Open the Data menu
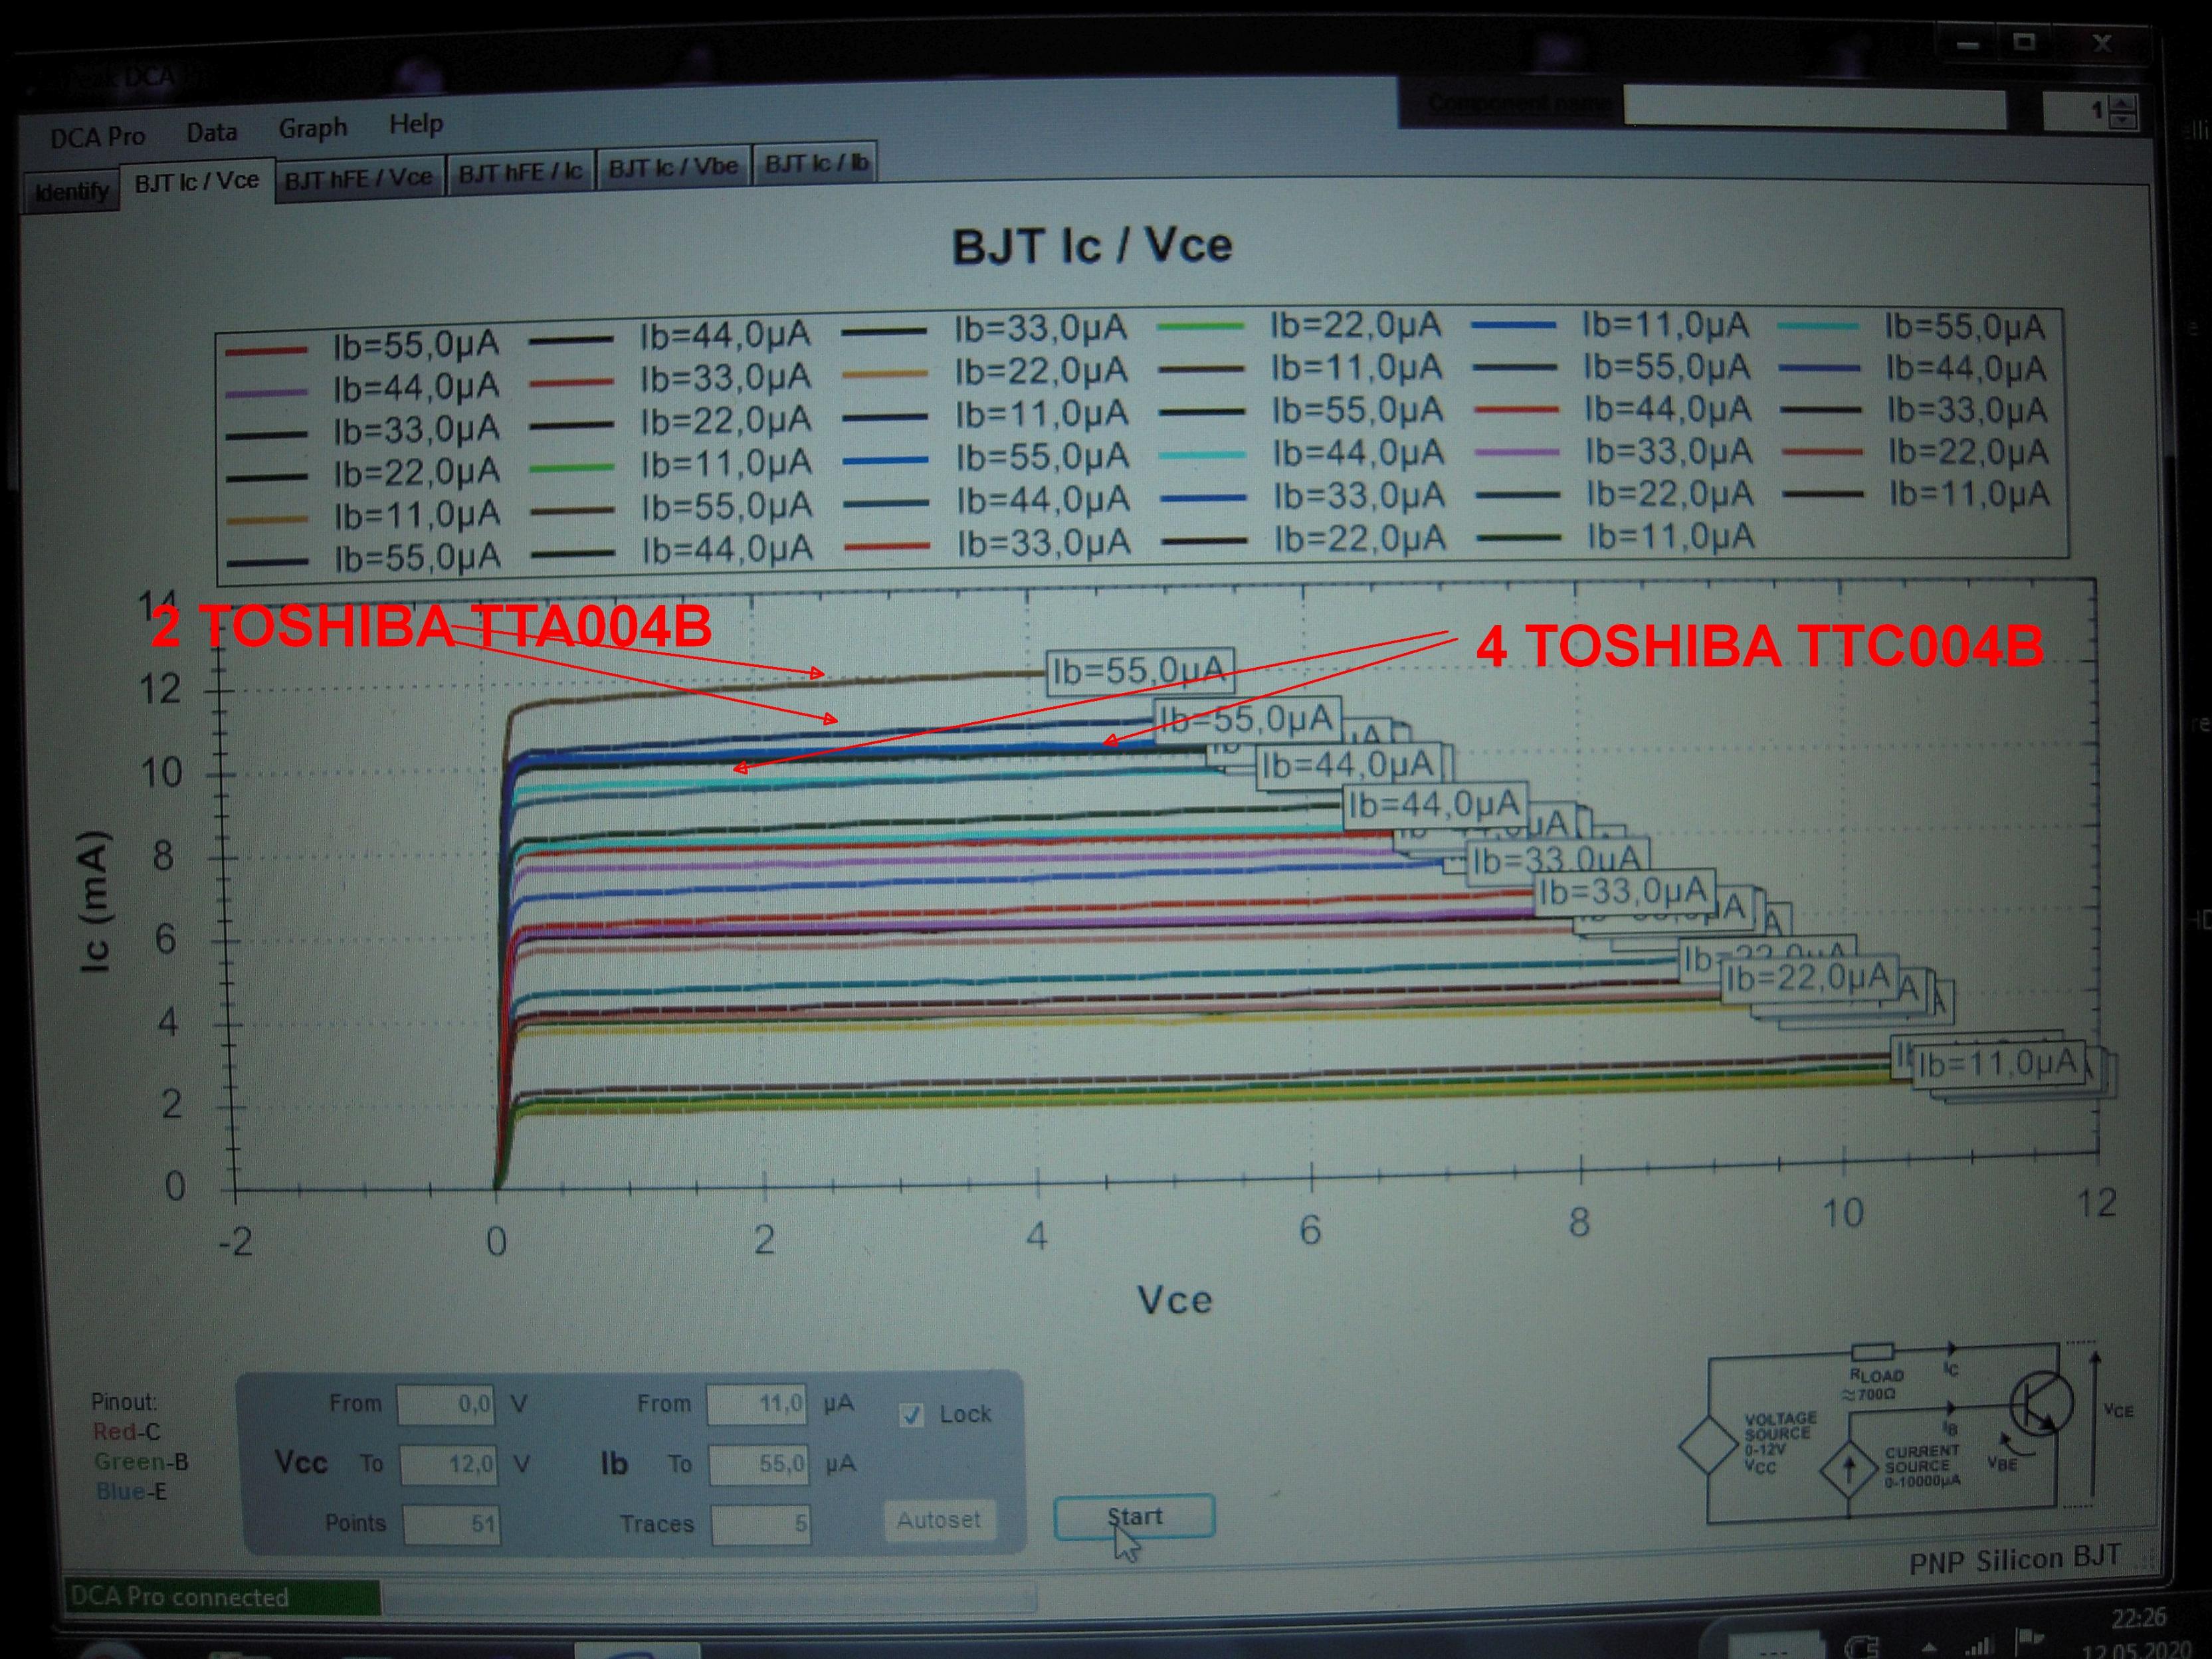The width and height of the screenshot is (2212, 1659). (x=211, y=132)
